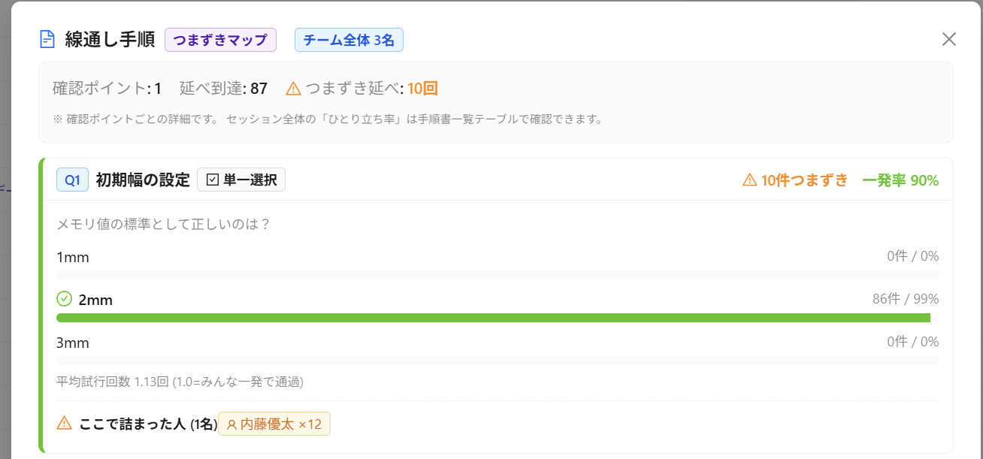Click the 10回 stumble count
The height and width of the screenshot is (459, 983).
tap(423, 89)
